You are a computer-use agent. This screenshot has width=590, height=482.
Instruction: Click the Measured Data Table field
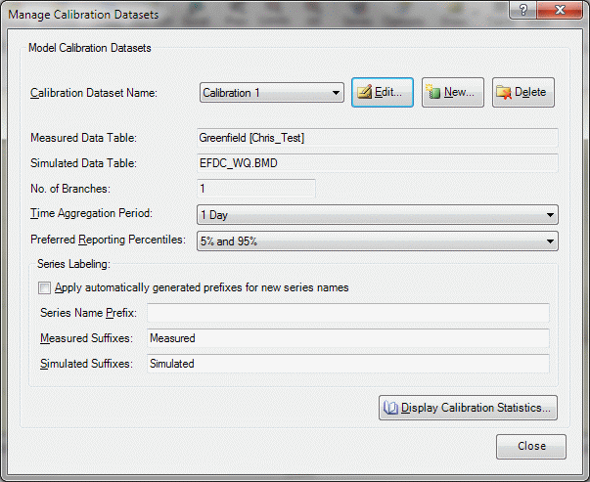pyautogui.click(x=377, y=138)
